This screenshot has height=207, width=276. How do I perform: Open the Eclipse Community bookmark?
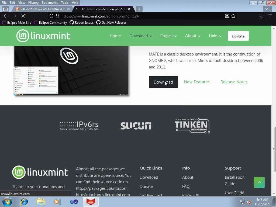point(50,23)
